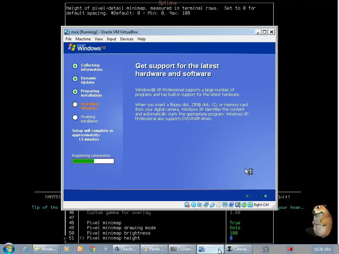Select the 'Pixel minimap drawing mode' row

(121, 228)
